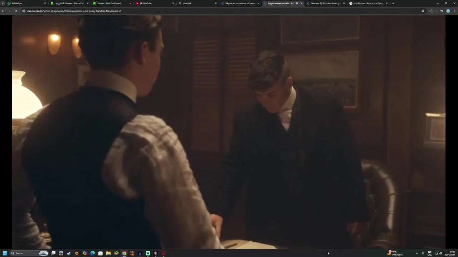Open the Chrome three-dot menu
The image size is (458, 257).
(455, 11)
